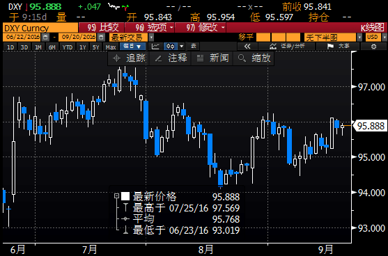This screenshot has width=388, height=256.
Task: Select the 1D range tab
Action: [x=10, y=47]
